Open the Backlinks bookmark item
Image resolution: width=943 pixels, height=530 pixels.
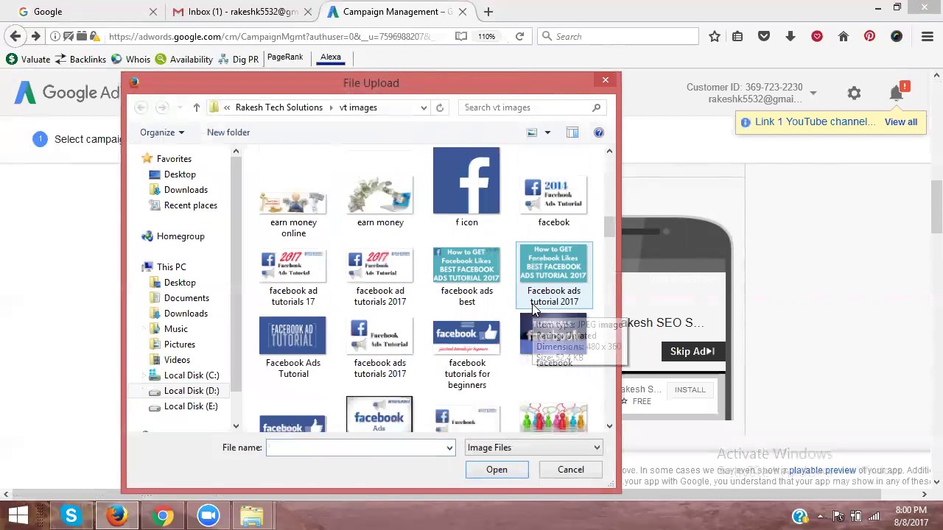coord(80,59)
